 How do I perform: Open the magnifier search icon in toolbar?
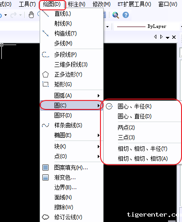click(116, 15)
